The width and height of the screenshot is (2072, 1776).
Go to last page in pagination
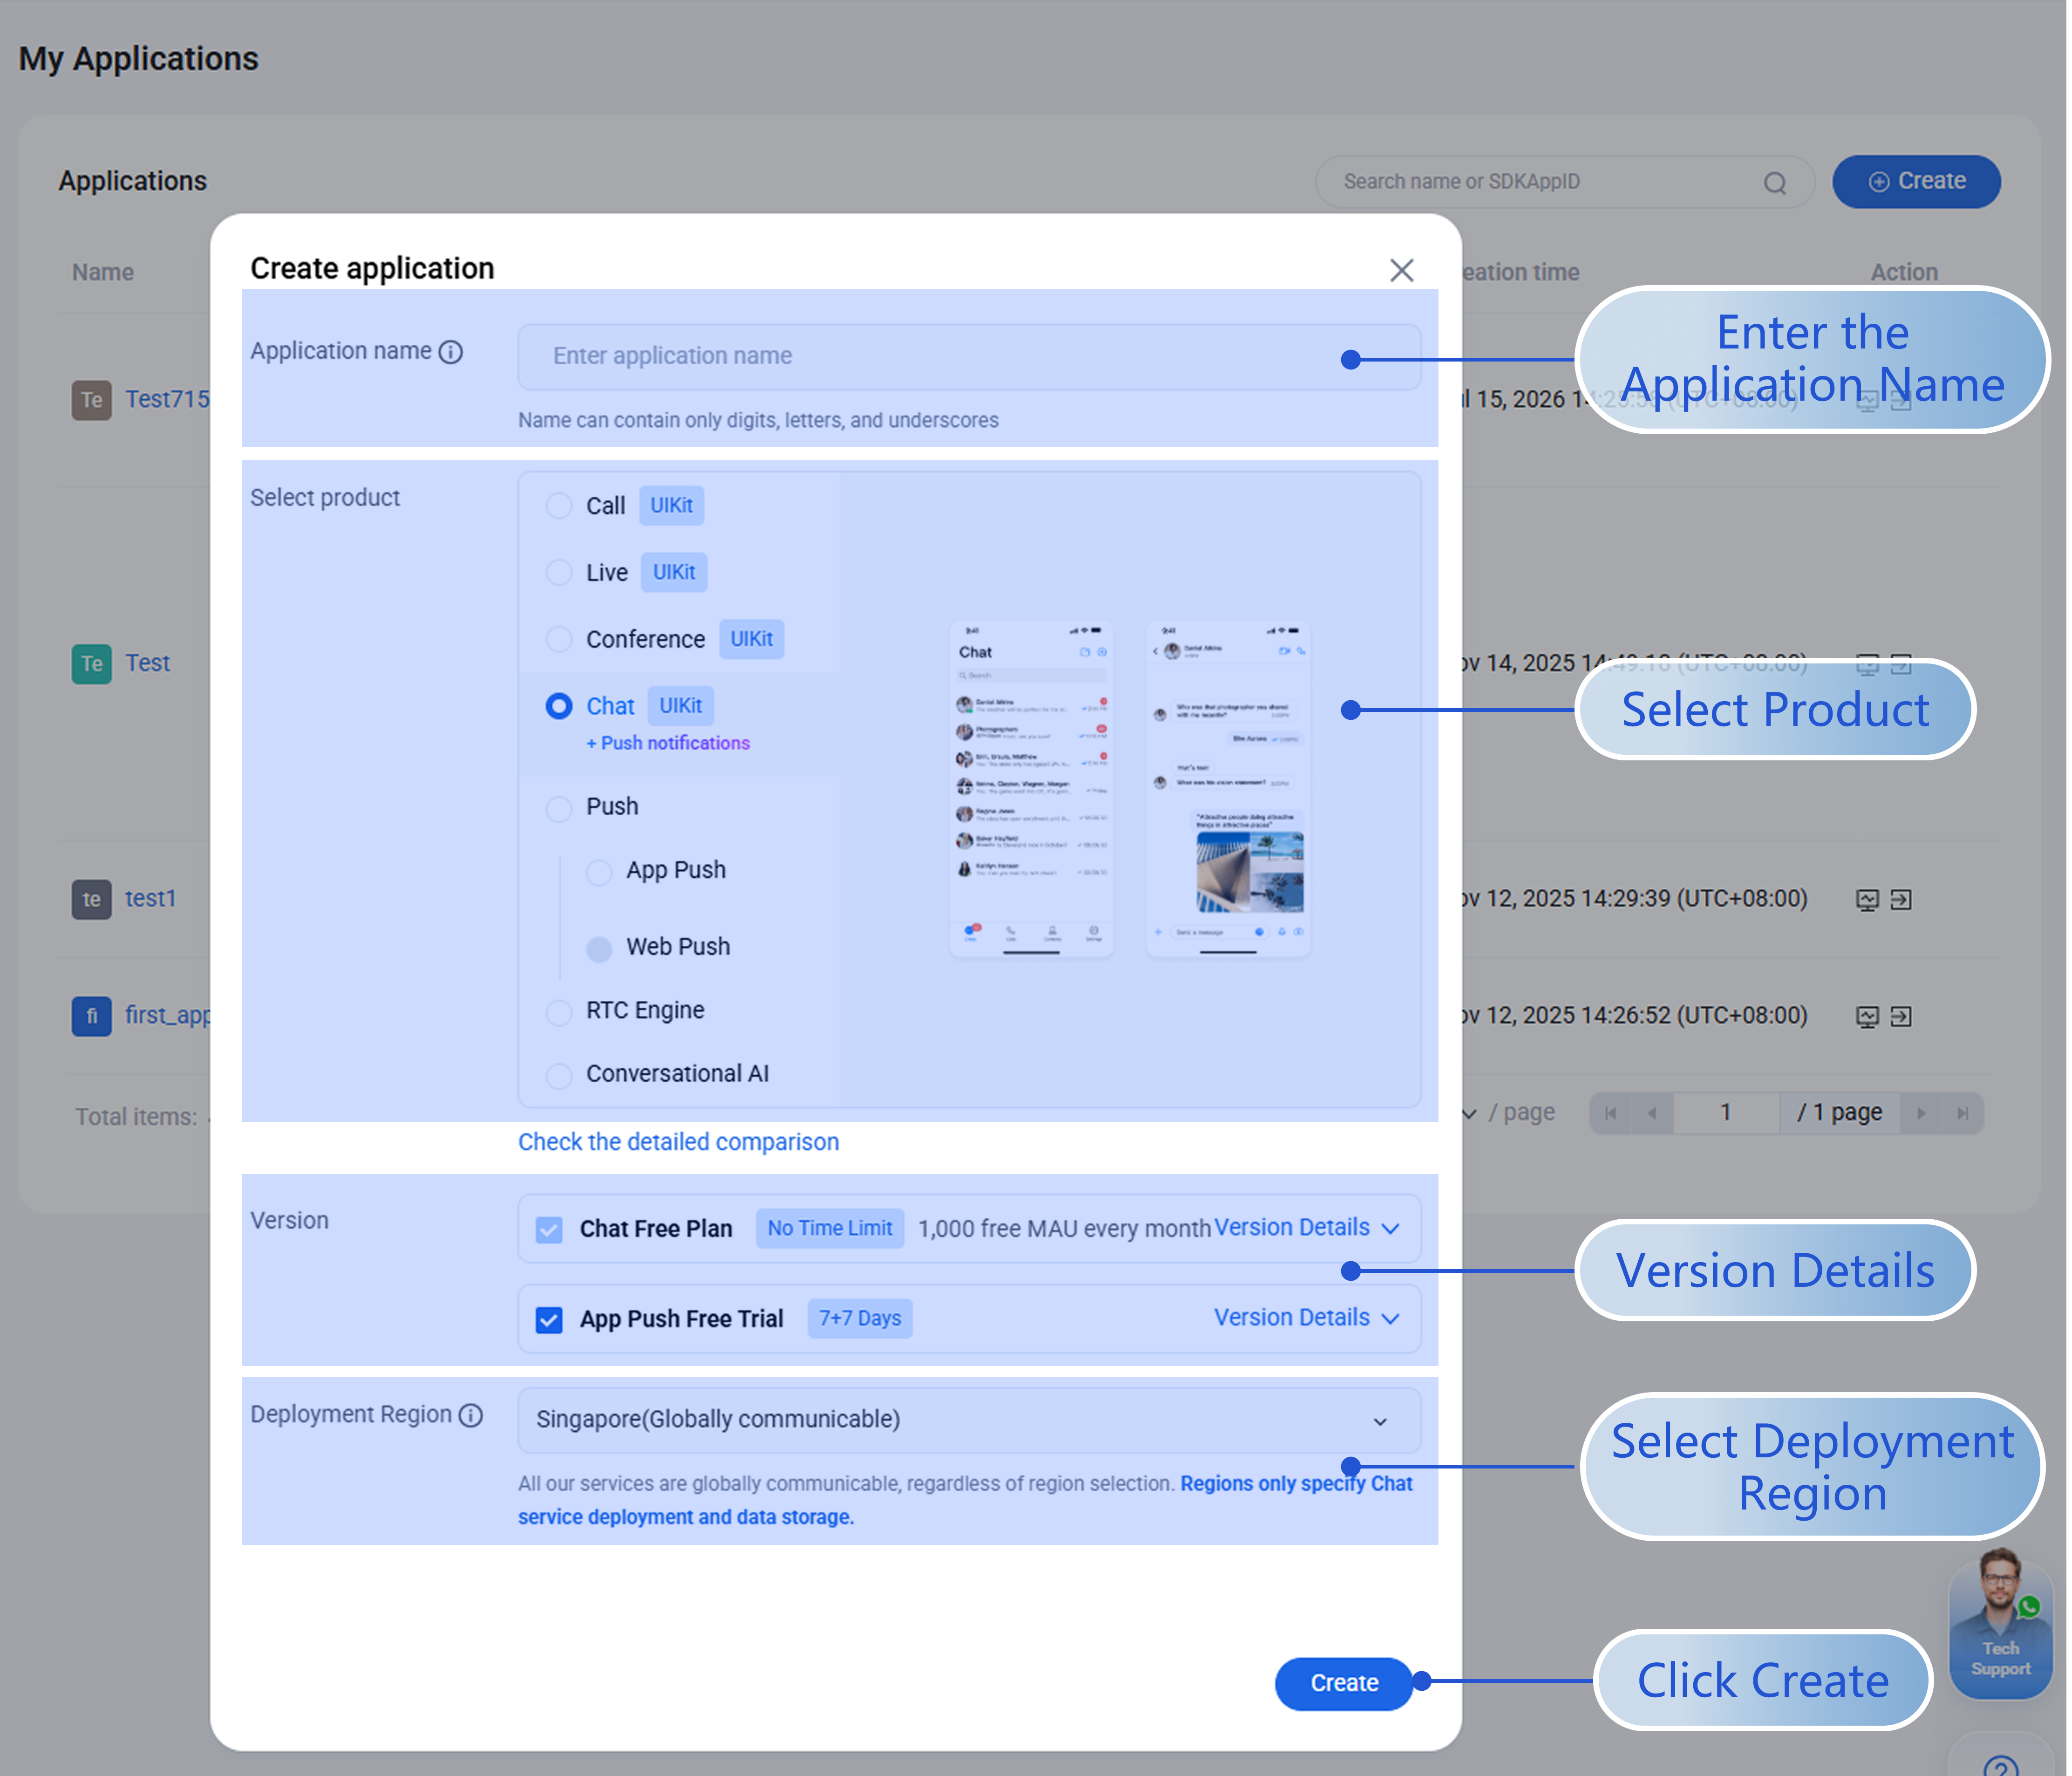(x=1963, y=1113)
